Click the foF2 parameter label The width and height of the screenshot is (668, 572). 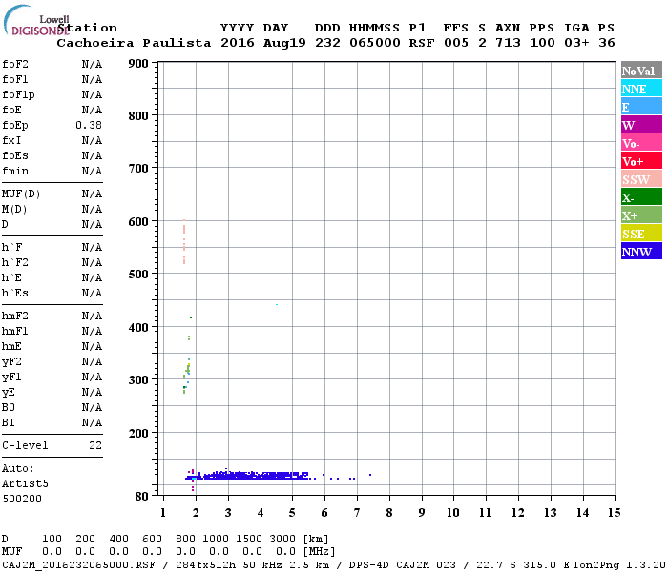tap(15, 64)
